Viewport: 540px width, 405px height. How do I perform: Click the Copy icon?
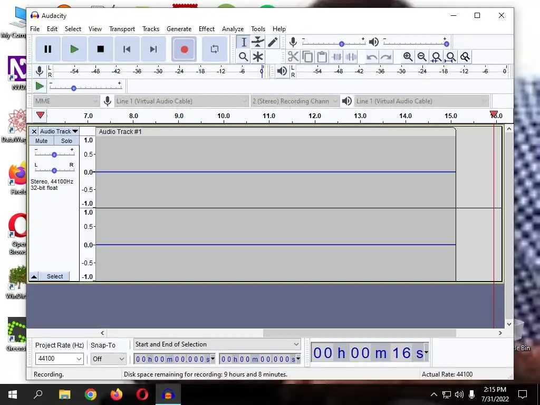click(307, 57)
